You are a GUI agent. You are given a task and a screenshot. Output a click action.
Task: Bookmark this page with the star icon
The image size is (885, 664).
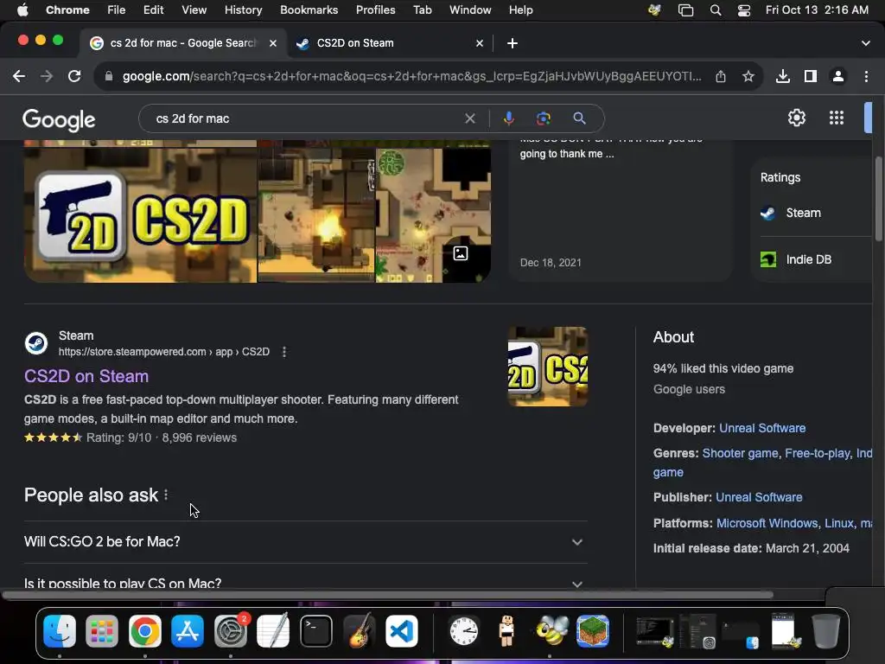pyautogui.click(x=748, y=76)
